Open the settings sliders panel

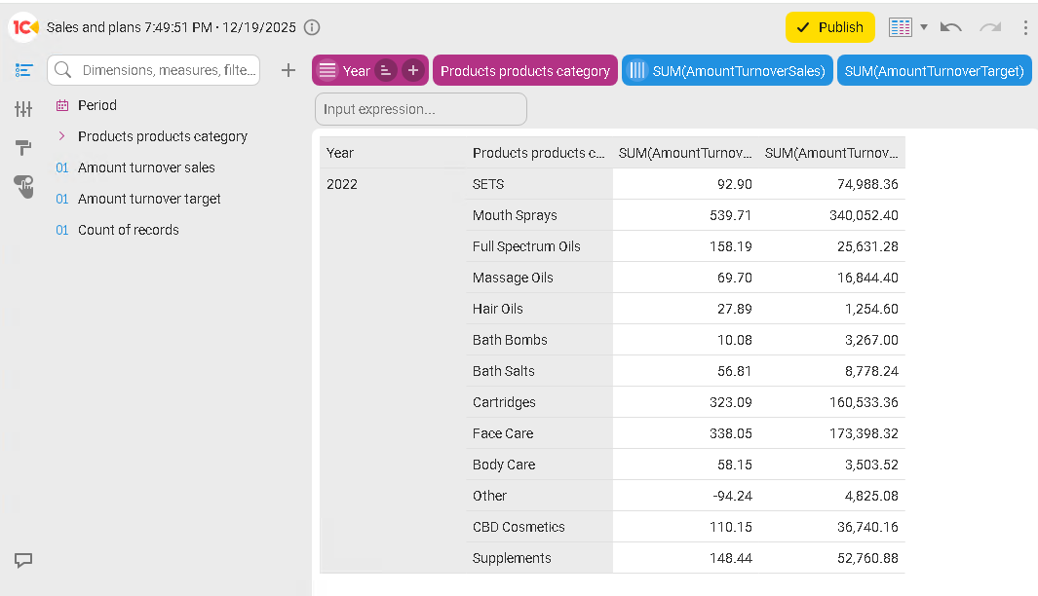[x=23, y=109]
